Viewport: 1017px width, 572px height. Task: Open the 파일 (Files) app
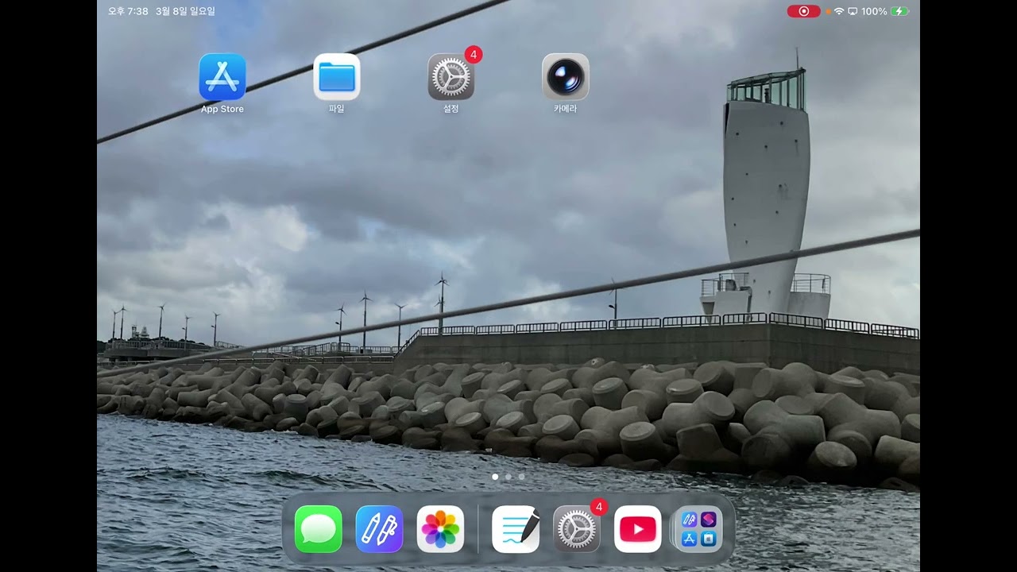(x=337, y=77)
